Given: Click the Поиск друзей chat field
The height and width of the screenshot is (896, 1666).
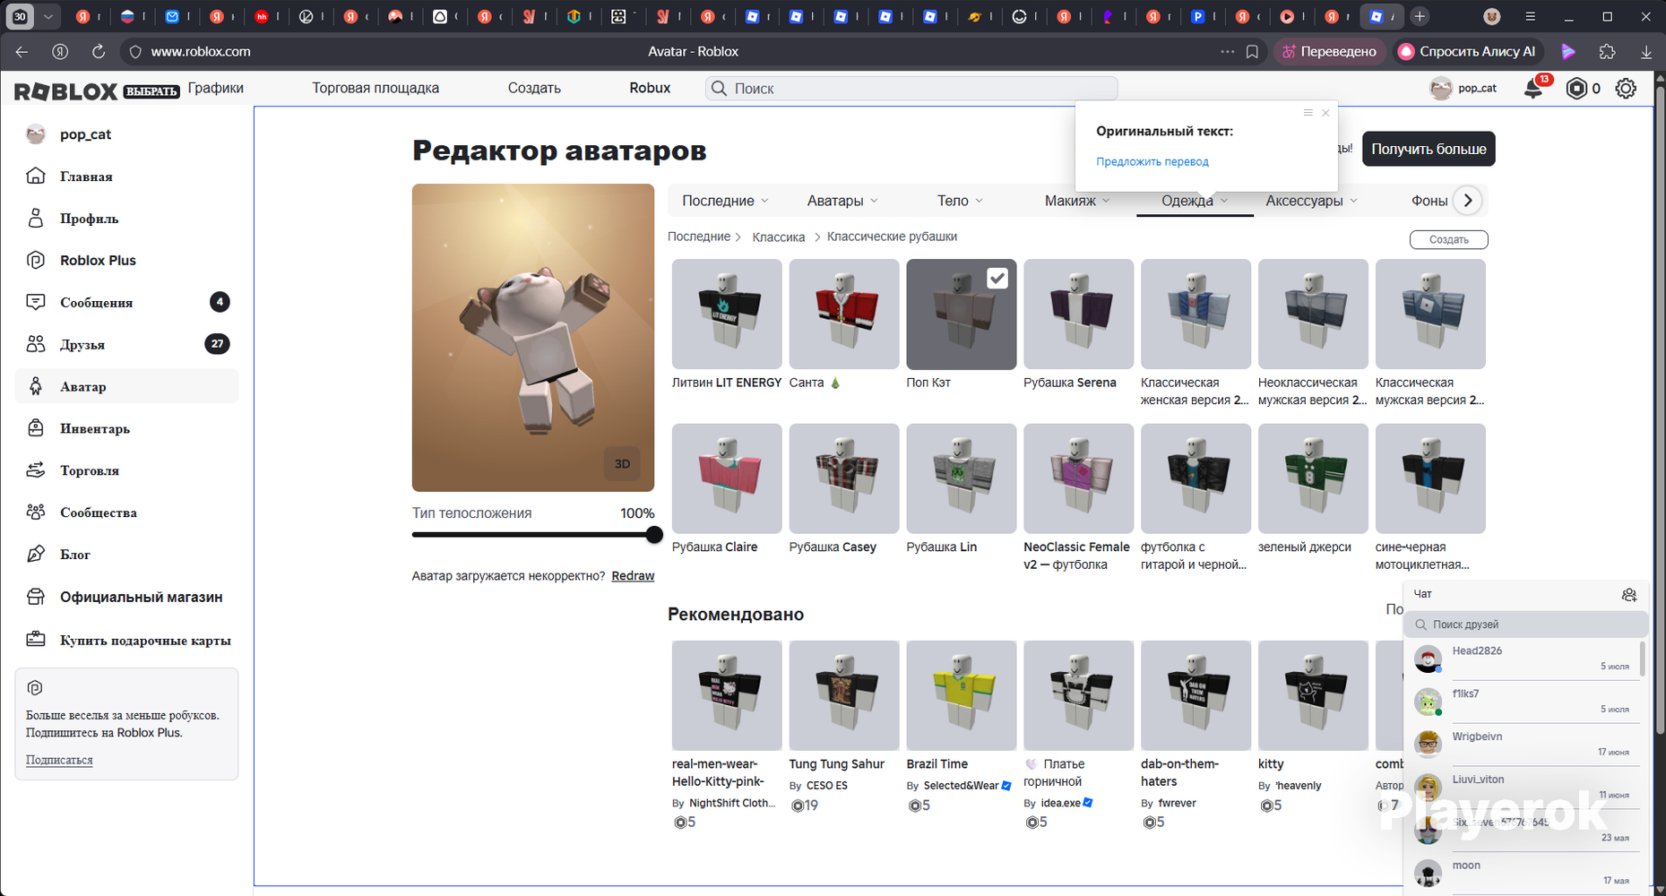Looking at the screenshot, I should (1526, 625).
